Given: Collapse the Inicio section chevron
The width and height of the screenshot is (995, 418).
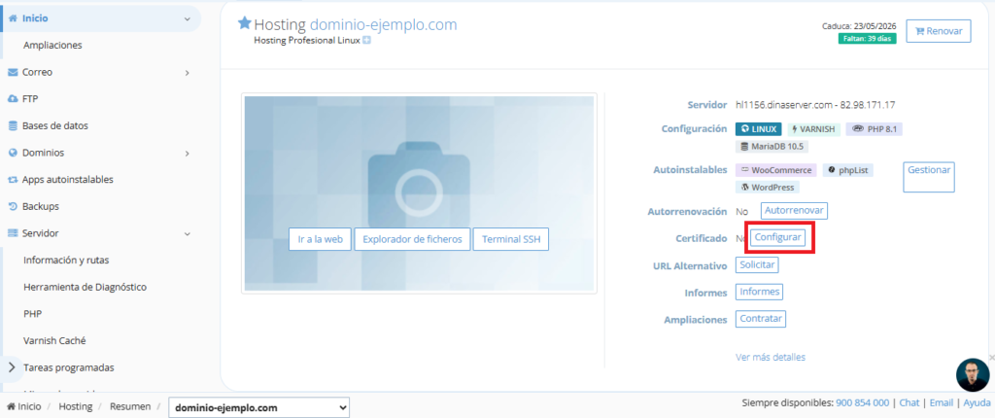Looking at the screenshot, I should pos(188,19).
